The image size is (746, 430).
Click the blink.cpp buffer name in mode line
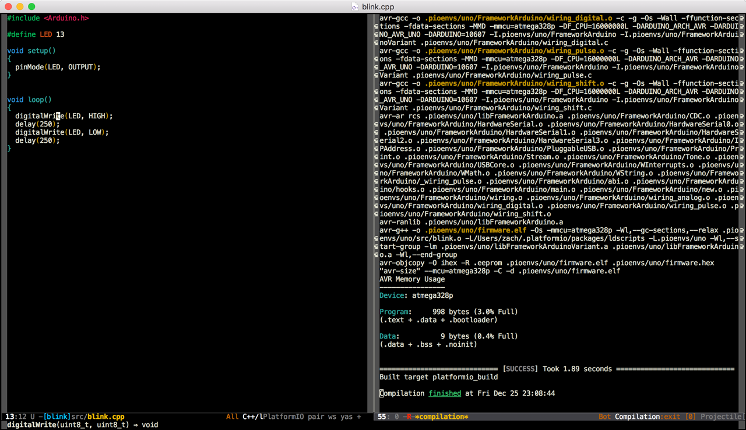(106, 417)
